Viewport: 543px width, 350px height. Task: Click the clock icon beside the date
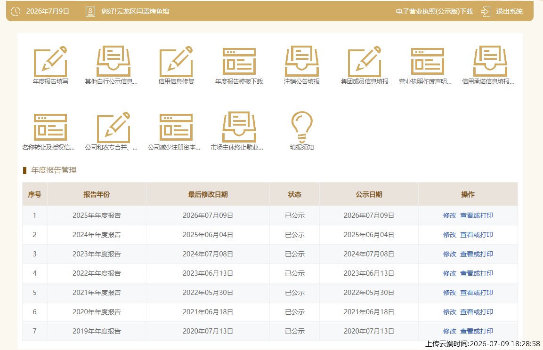tap(16, 11)
